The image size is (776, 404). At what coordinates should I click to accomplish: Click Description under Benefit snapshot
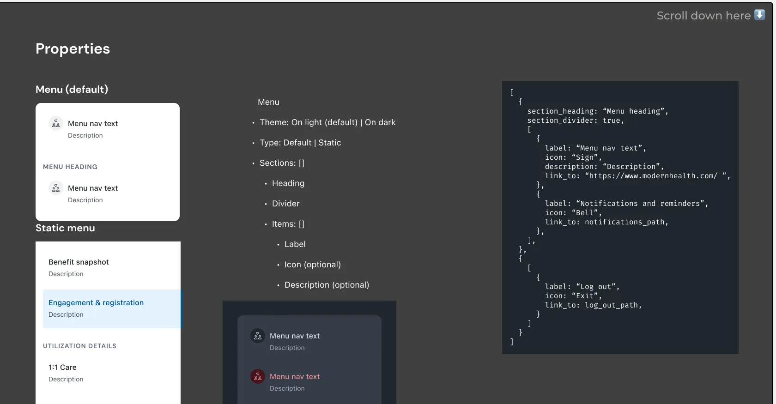point(66,274)
